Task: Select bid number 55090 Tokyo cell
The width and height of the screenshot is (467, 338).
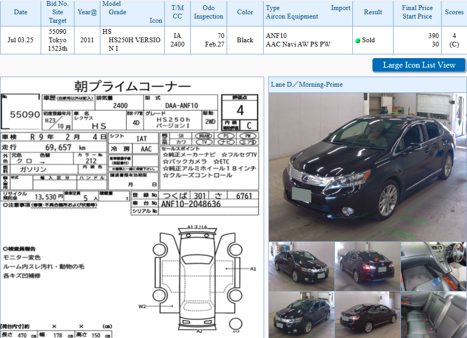Action: point(58,40)
